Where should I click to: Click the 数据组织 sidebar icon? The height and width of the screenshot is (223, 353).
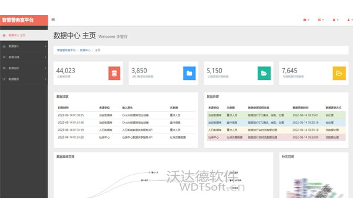[x=4, y=68]
